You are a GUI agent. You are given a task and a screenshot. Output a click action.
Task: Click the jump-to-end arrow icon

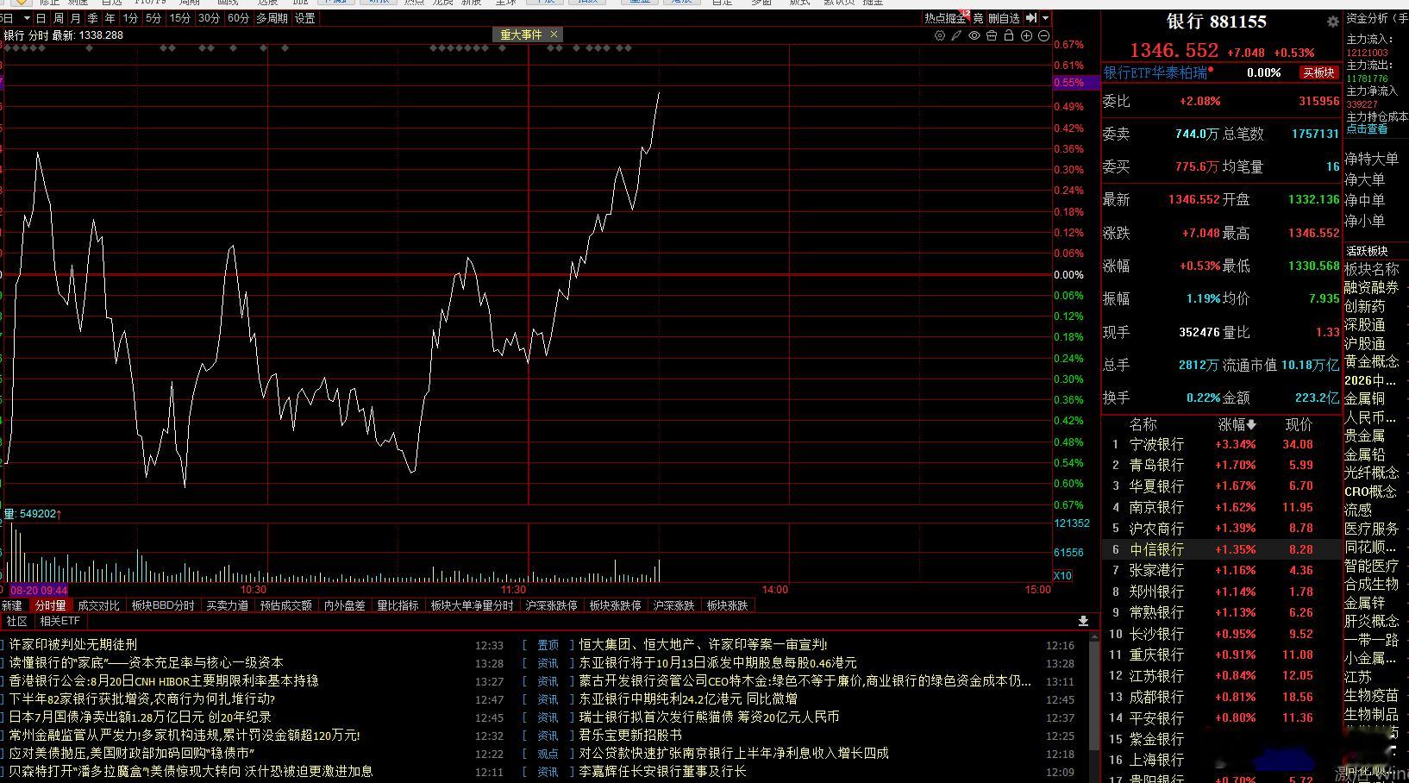pyautogui.click(x=1031, y=17)
